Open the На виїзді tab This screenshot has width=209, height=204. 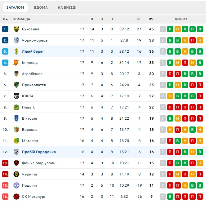click(67, 7)
